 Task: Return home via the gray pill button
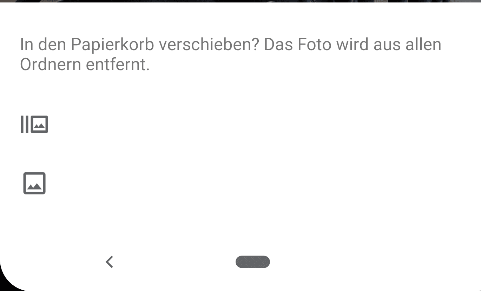tap(252, 262)
